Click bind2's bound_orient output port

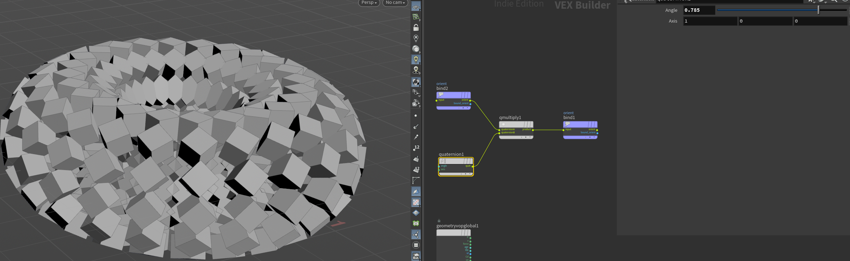(x=470, y=104)
